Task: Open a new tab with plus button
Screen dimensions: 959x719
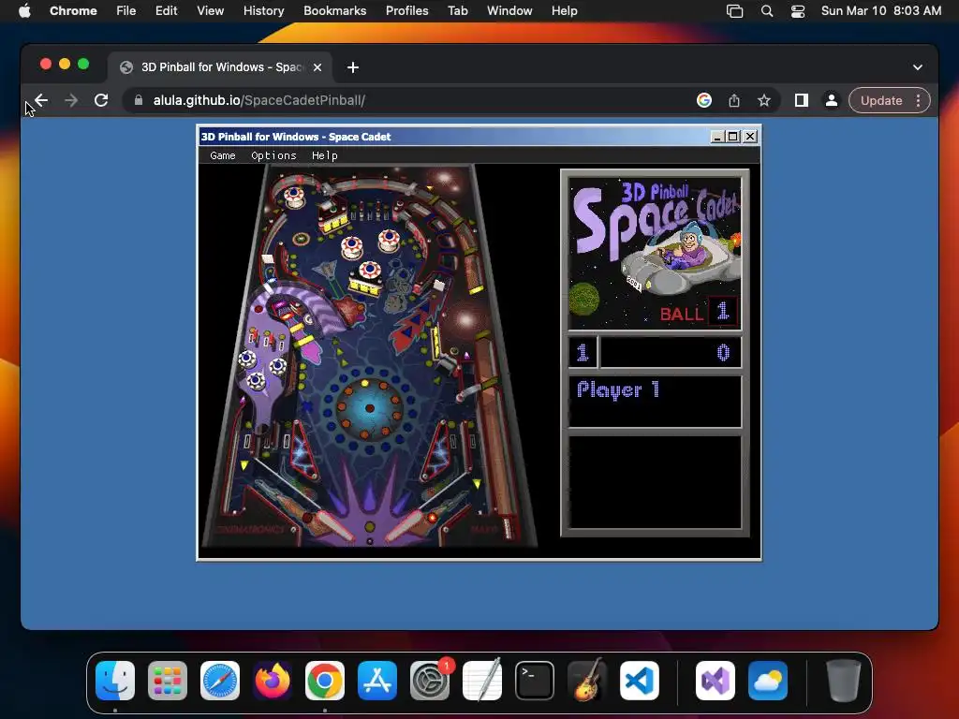Action: click(353, 67)
